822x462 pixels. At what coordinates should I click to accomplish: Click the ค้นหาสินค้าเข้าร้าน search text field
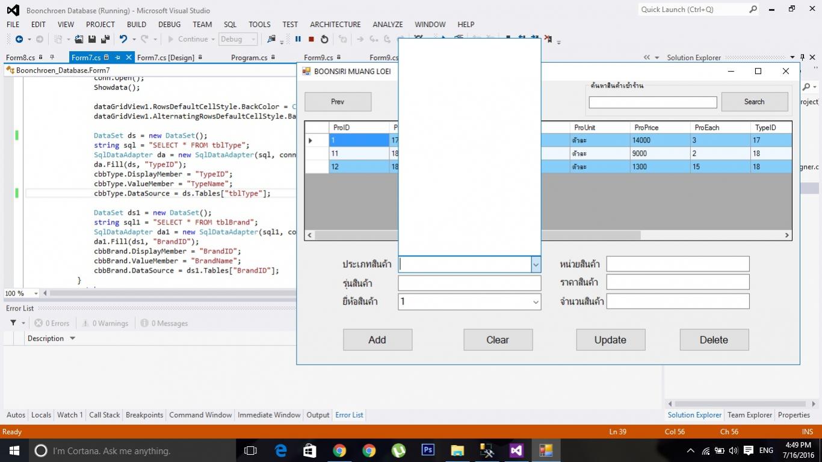[x=653, y=102]
